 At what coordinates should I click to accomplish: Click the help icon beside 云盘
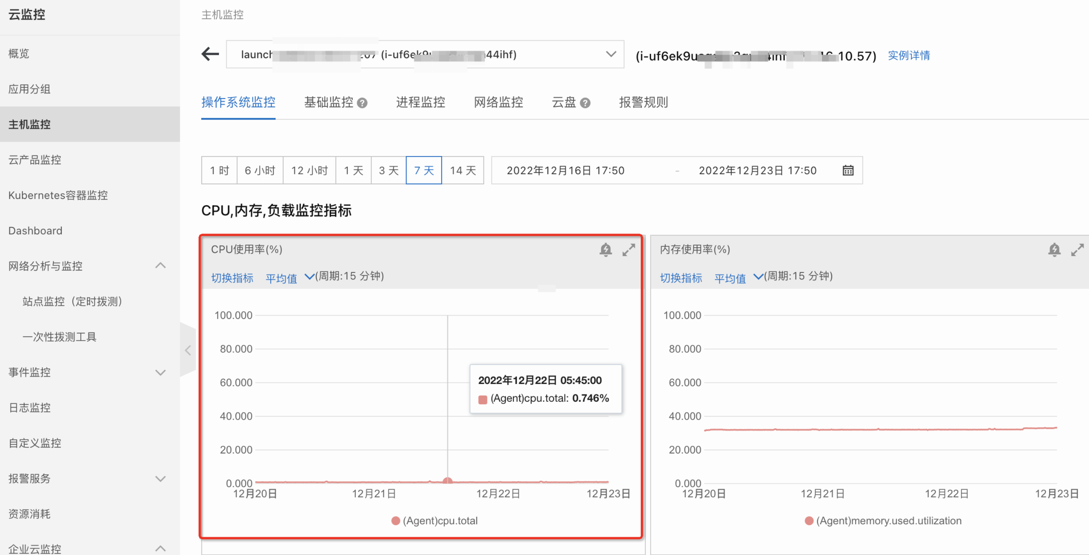pyautogui.click(x=585, y=103)
